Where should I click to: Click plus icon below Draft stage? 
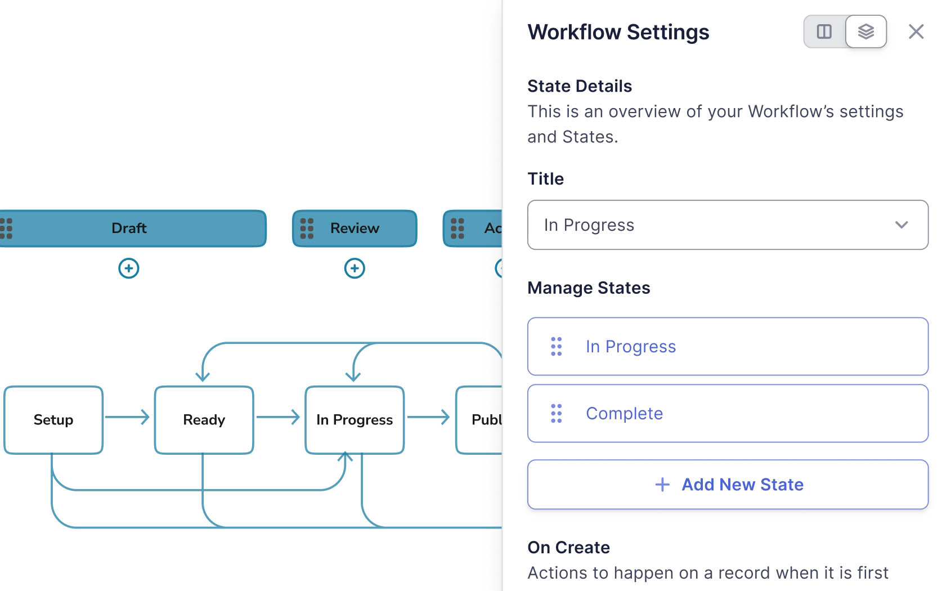point(129,268)
